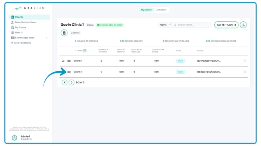Switch to My Clients tab
Viewport: 261px width, 146px height.
[146, 10]
